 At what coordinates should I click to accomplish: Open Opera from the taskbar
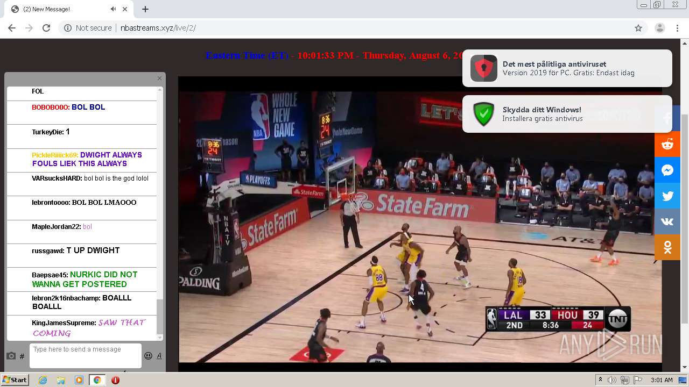tap(115, 380)
